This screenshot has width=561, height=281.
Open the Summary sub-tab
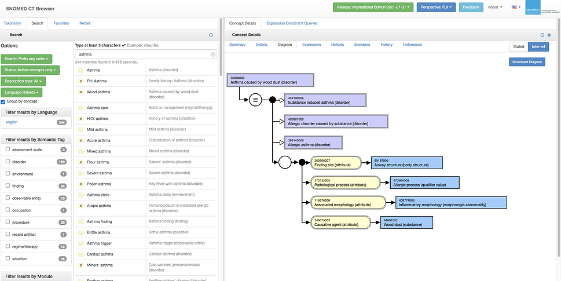tap(237, 45)
